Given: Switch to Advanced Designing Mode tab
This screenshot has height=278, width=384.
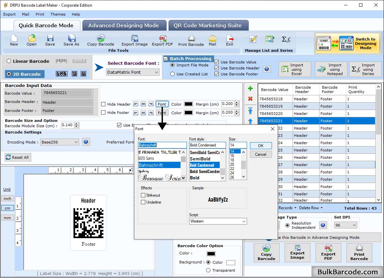Looking at the screenshot, I should pyautogui.click(x=124, y=26).
